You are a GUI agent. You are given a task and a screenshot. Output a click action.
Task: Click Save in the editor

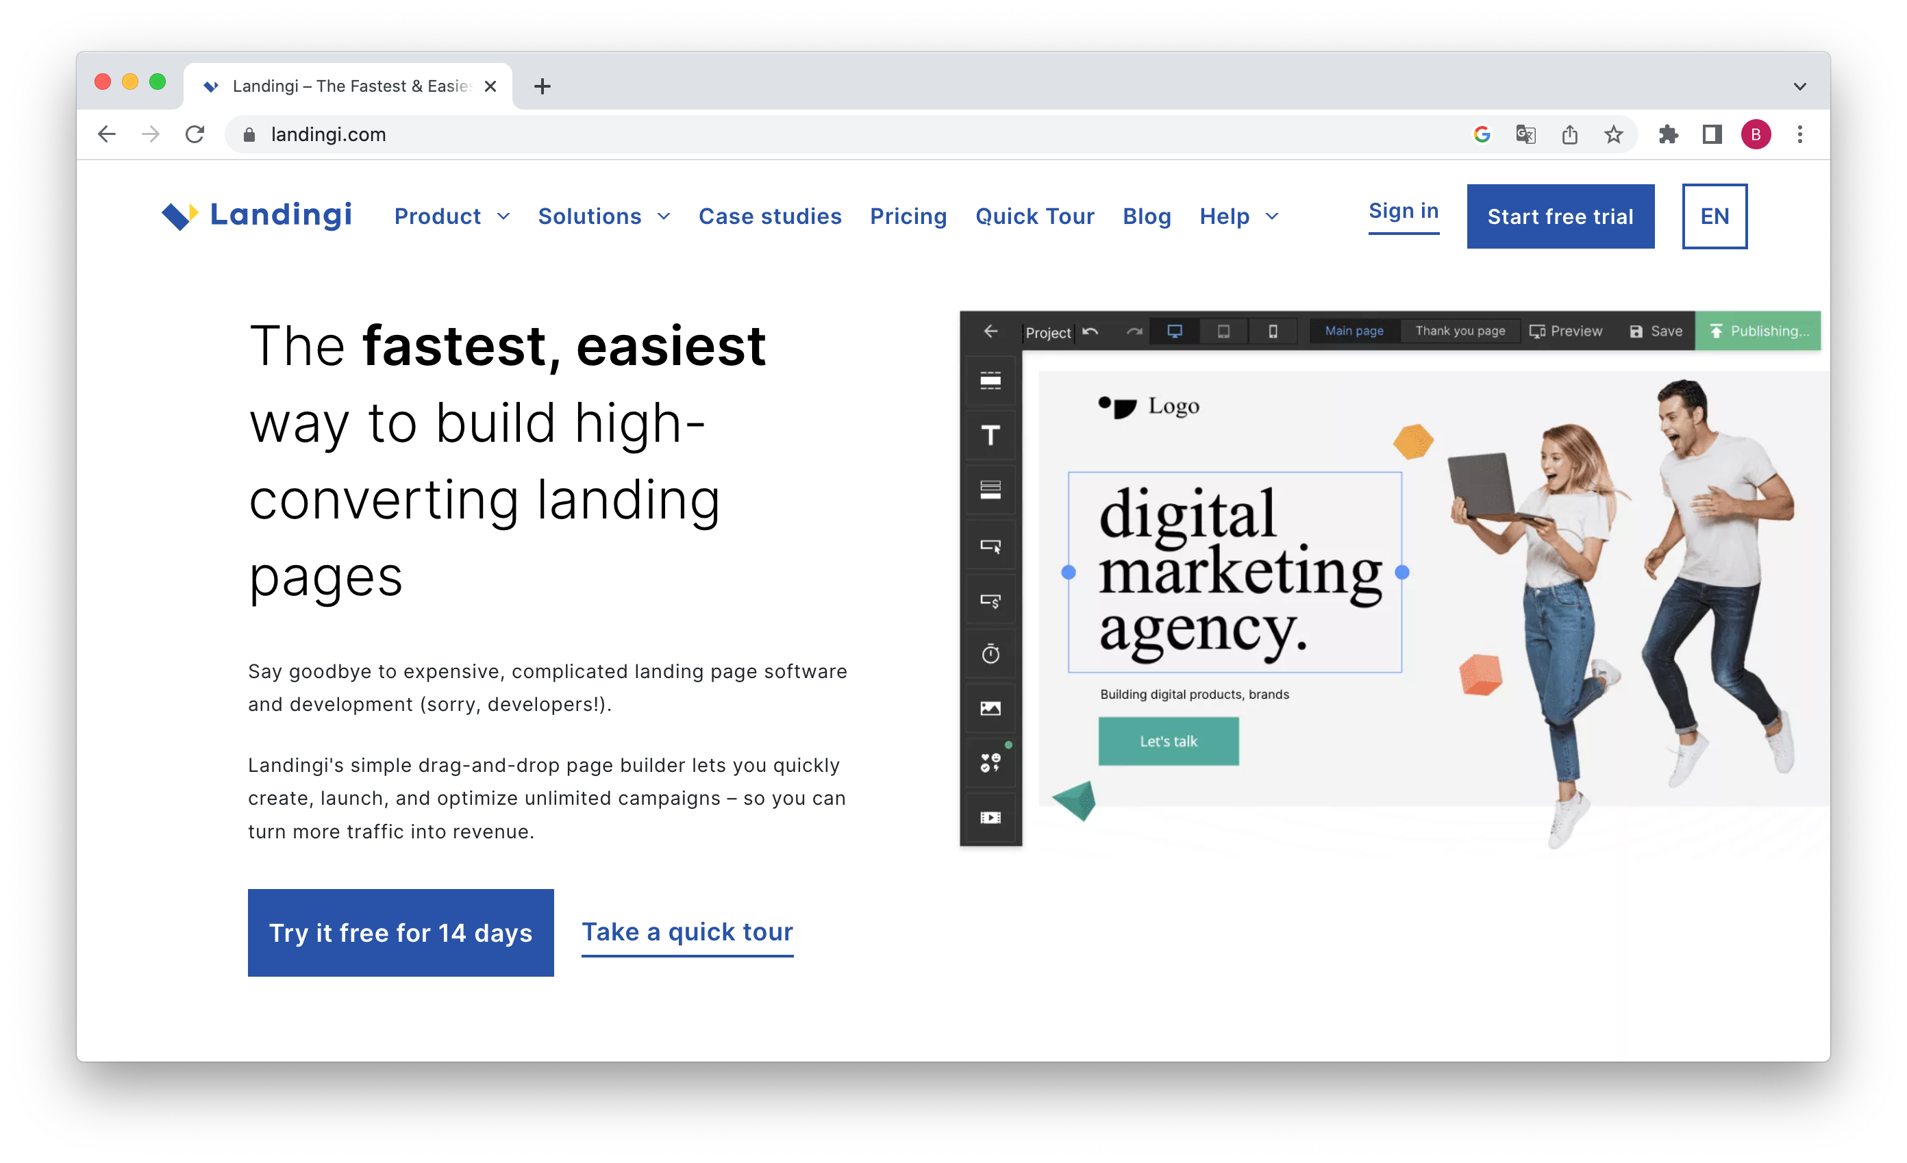(x=1656, y=330)
